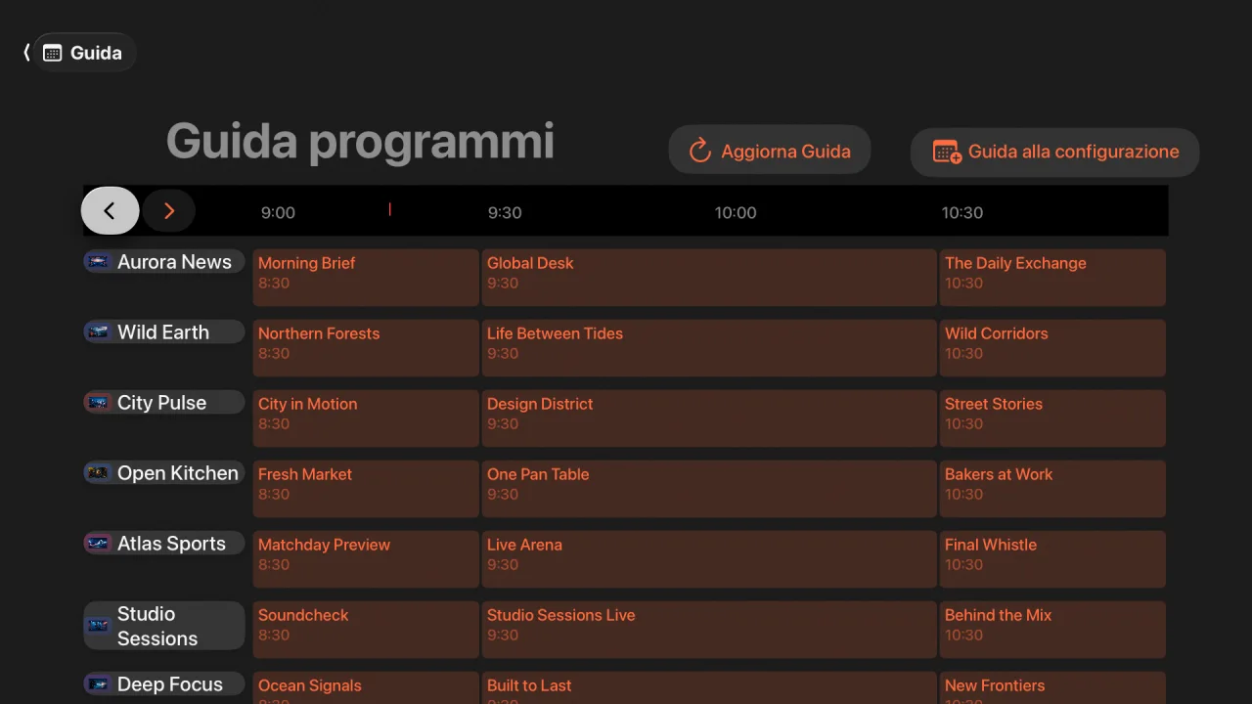Open the Morning Brief program
This screenshot has width=1252, height=704.
(366, 278)
